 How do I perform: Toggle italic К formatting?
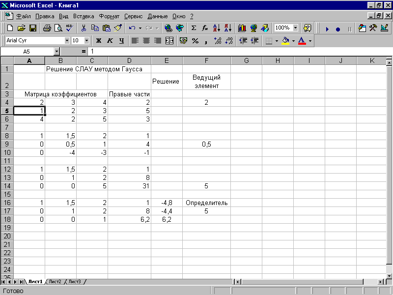pyautogui.click(x=110, y=41)
